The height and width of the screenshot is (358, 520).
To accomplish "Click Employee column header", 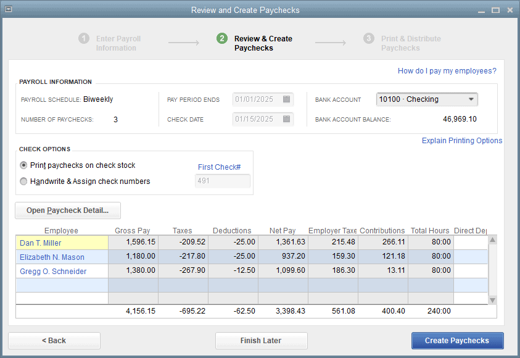I will [61, 231].
